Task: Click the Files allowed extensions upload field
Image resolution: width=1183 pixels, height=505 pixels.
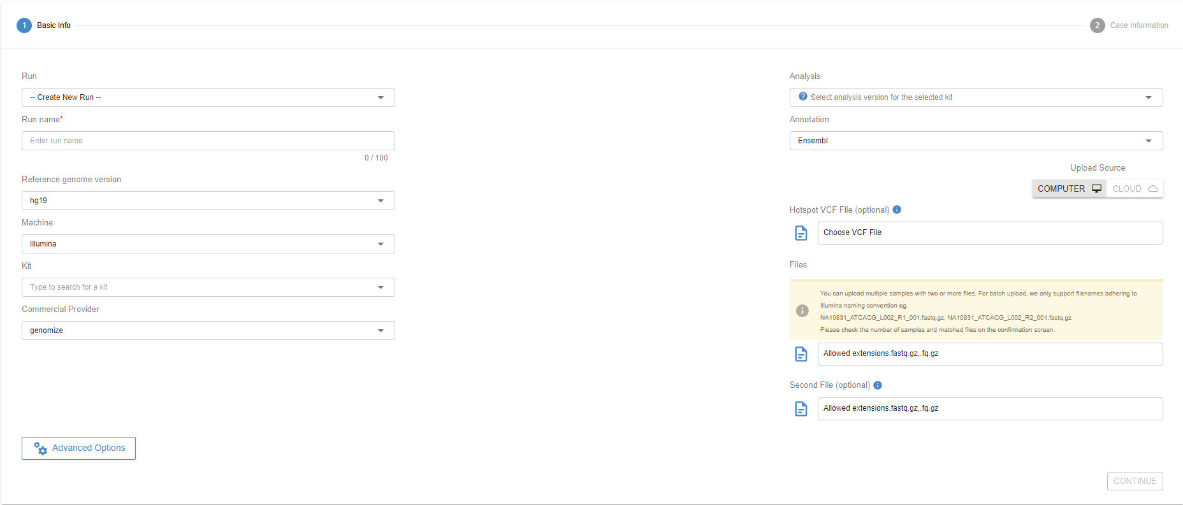Action: click(x=991, y=354)
